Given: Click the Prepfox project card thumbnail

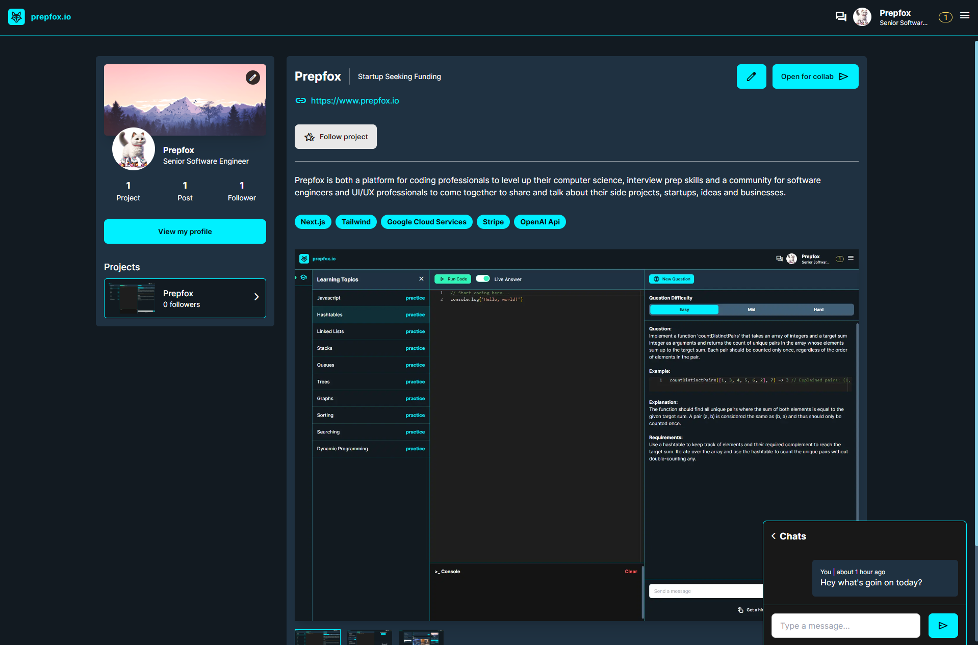Looking at the screenshot, I should (132, 298).
